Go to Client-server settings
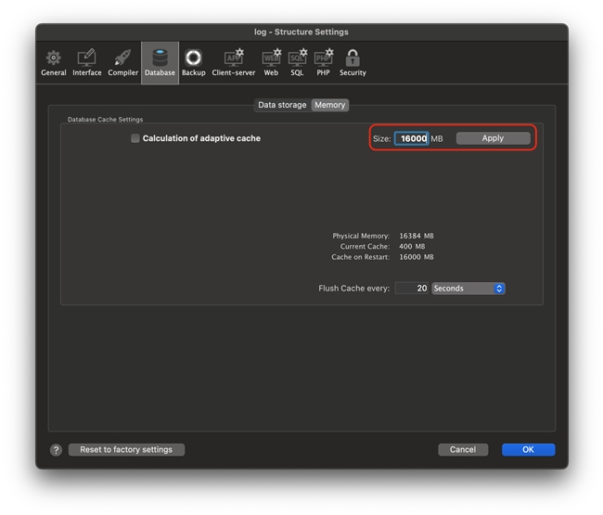The height and width of the screenshot is (515, 603). (234, 62)
